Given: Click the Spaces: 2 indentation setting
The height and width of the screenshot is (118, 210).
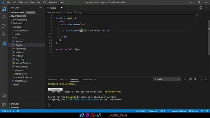Looking at the screenshot, I should 153,111.
